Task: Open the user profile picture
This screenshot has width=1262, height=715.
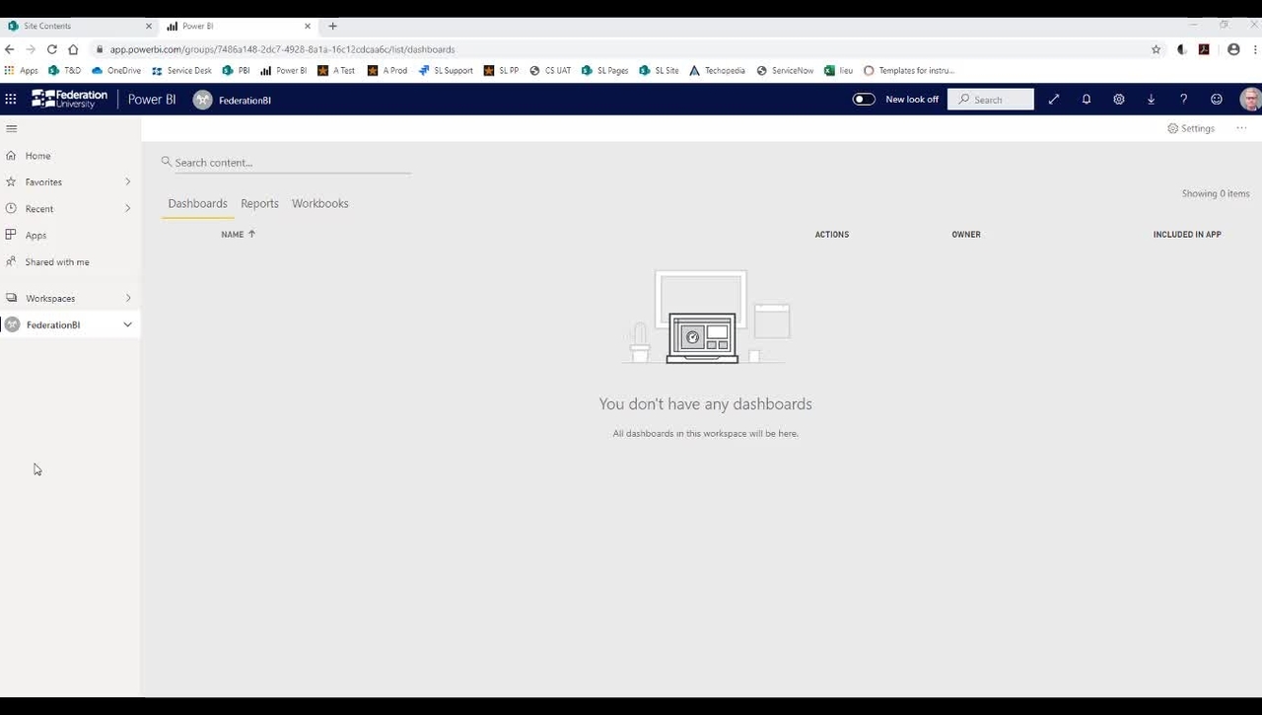Action: [1249, 100]
